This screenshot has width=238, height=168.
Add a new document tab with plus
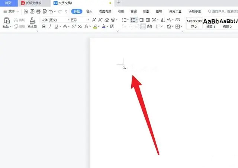click(x=119, y=3)
